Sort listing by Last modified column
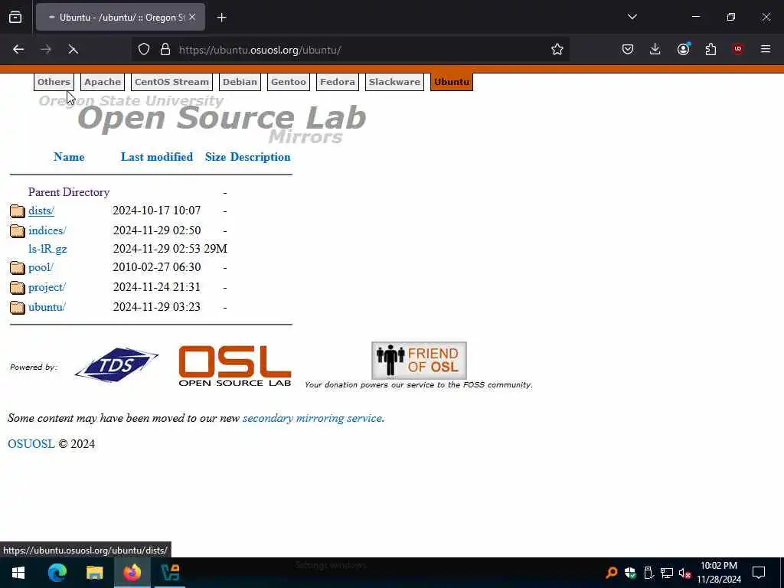This screenshot has height=588, width=784. coord(156,157)
